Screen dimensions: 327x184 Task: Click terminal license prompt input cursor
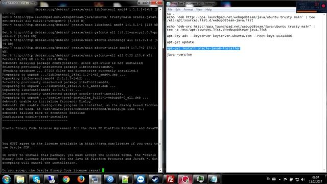click(x=103, y=170)
